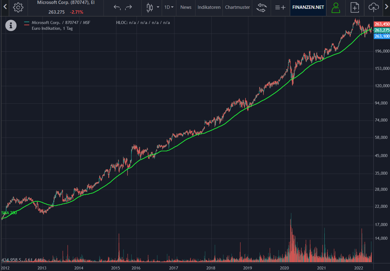Click the Euro Indikation, 1 Tag label
Image resolution: width=390 pixels, height=271 pixels.
52,28
